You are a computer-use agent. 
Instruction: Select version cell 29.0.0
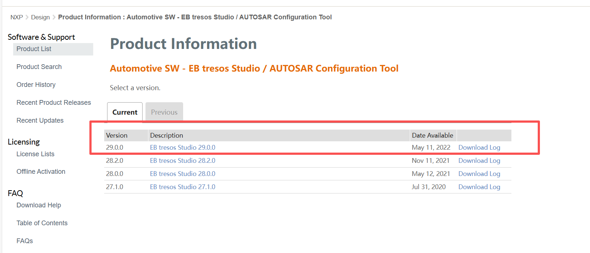click(x=114, y=147)
